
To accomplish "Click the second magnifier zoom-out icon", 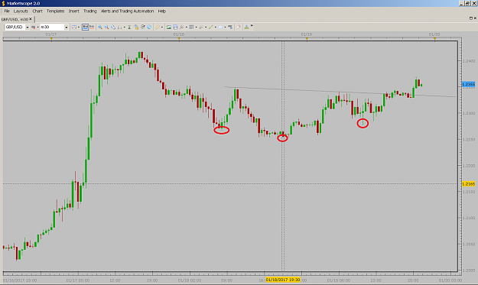I will (107, 27).
